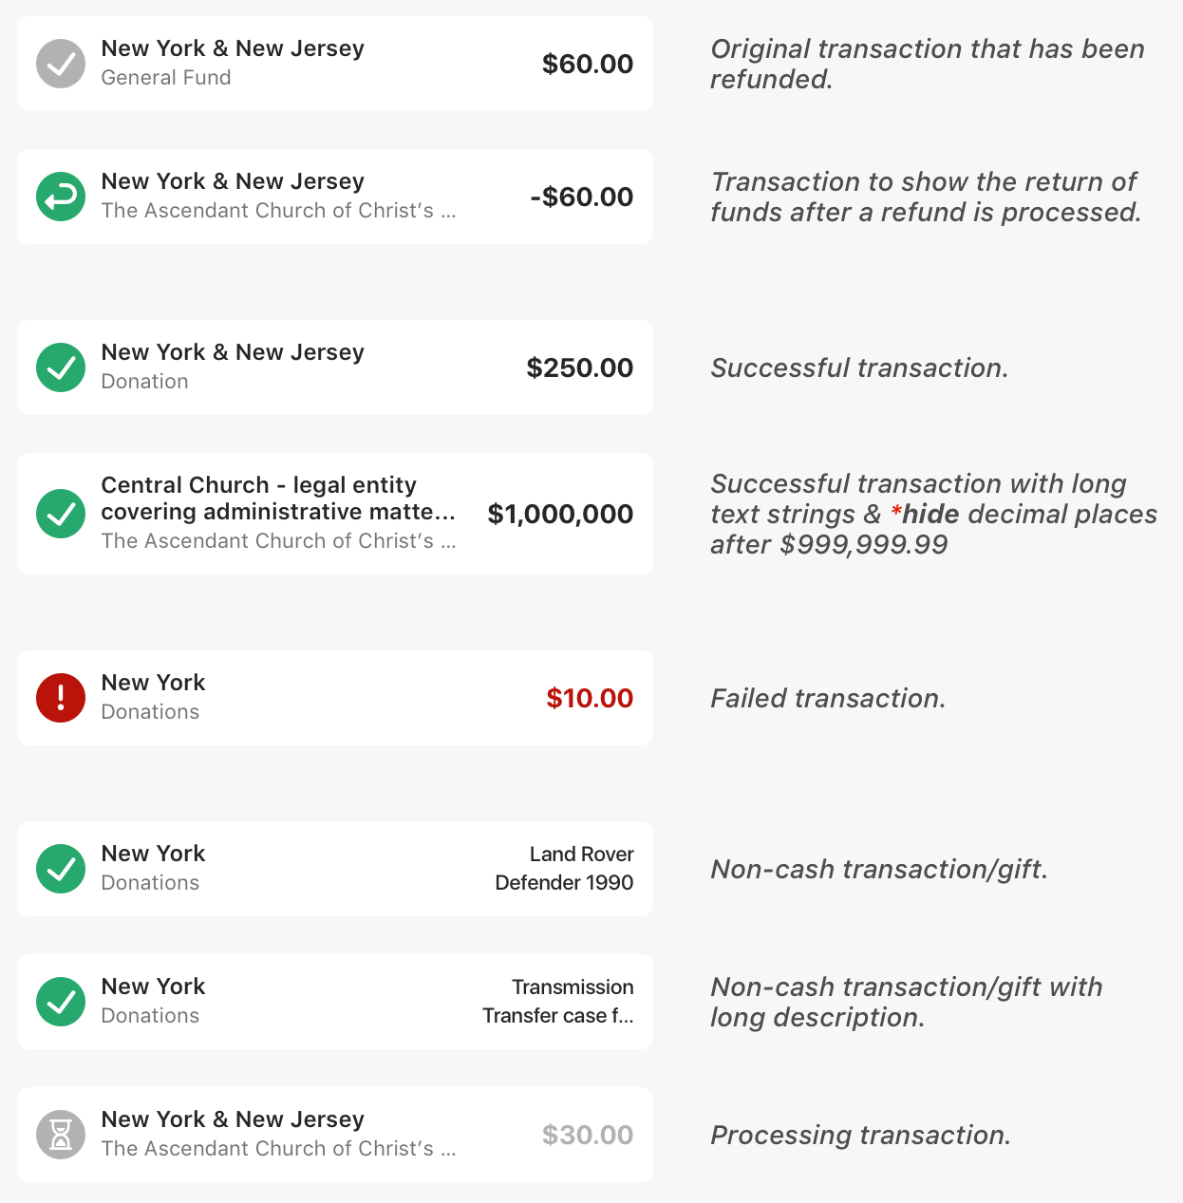
Task: Click the red failed transaction exclamation icon
Action: coord(60,698)
